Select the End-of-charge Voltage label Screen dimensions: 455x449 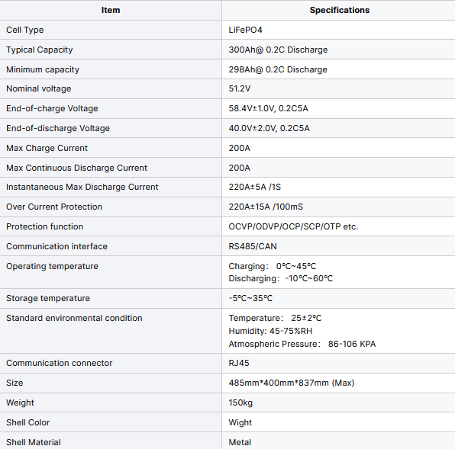click(52, 108)
